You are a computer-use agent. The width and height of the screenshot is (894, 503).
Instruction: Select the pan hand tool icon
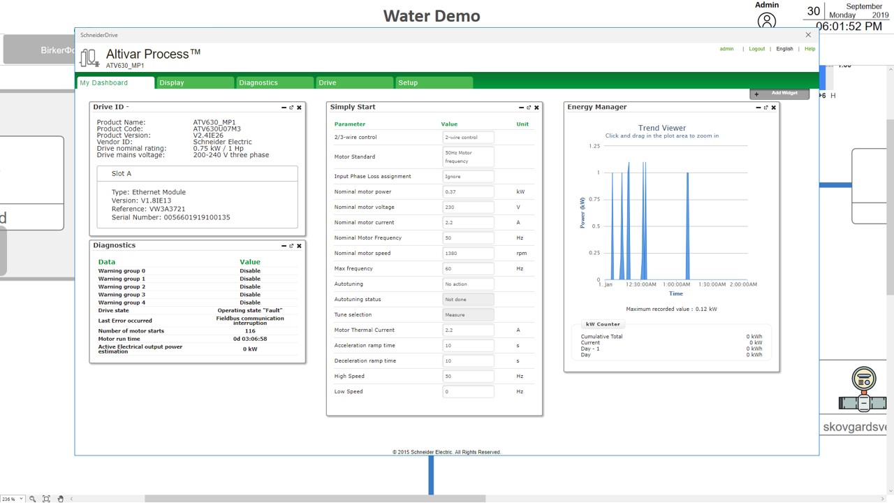point(61,499)
